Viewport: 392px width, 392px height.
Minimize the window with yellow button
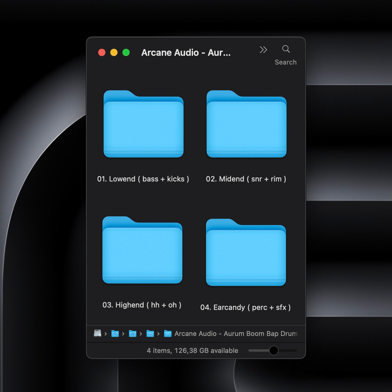pyautogui.click(x=114, y=52)
